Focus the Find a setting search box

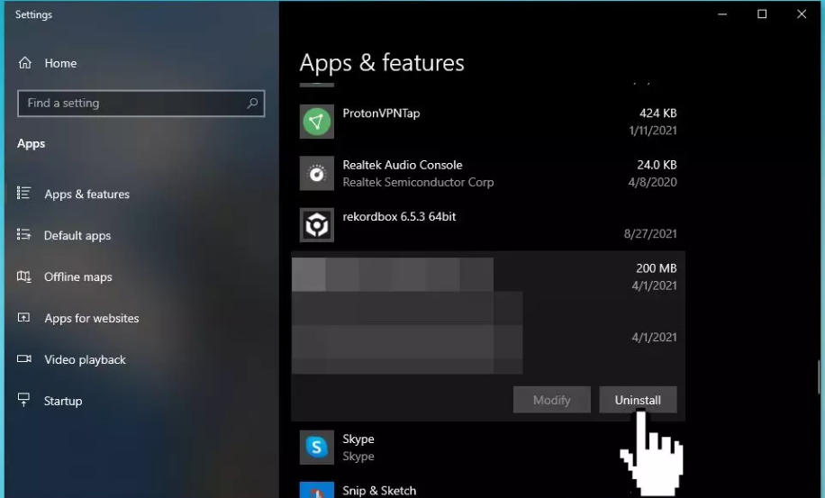pyautogui.click(x=131, y=104)
